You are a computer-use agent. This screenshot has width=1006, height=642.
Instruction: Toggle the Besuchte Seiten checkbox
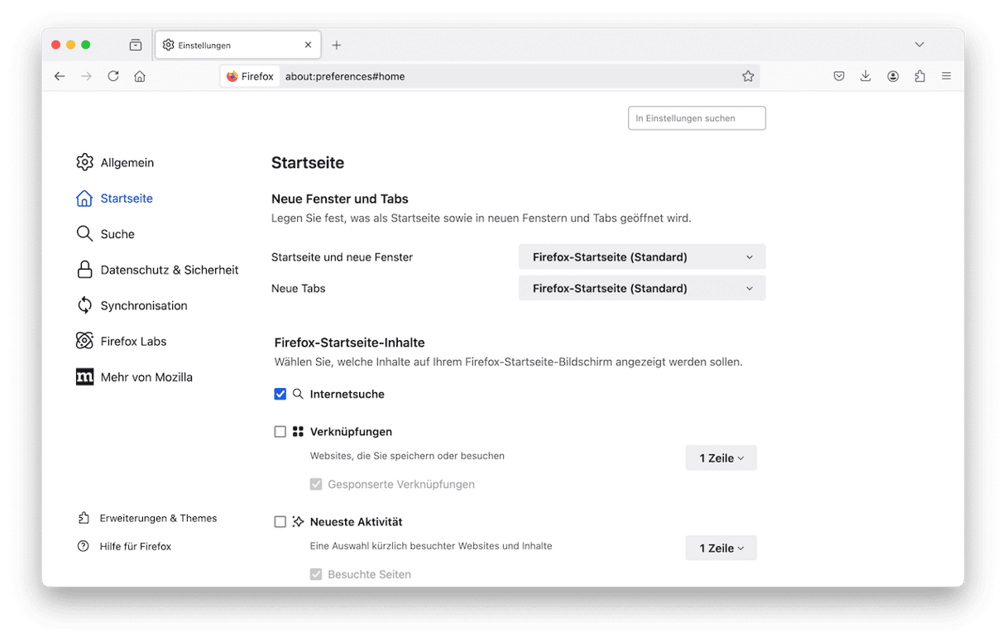316,574
